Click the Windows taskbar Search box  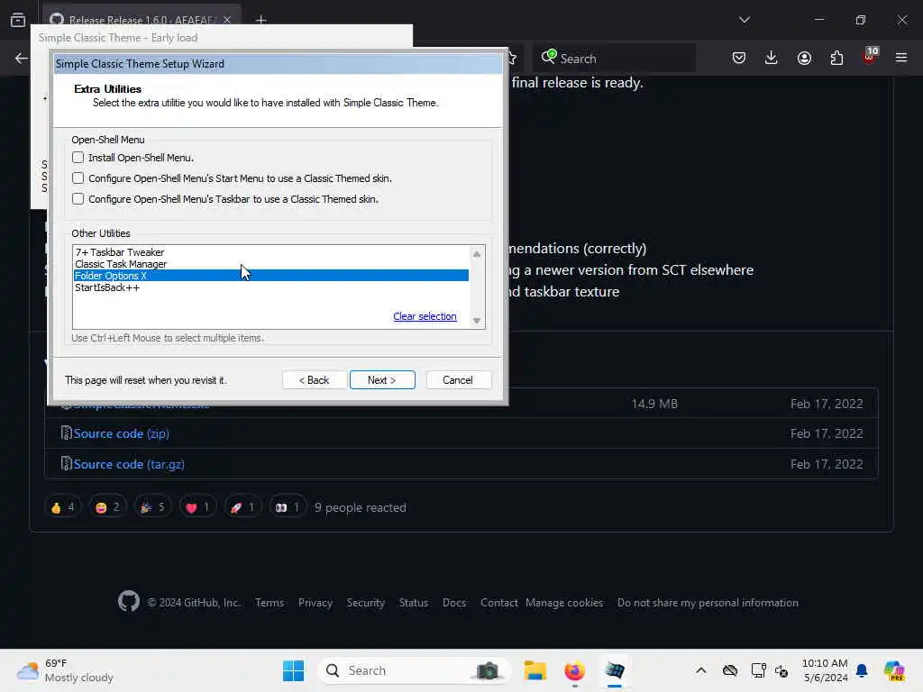[414, 670]
